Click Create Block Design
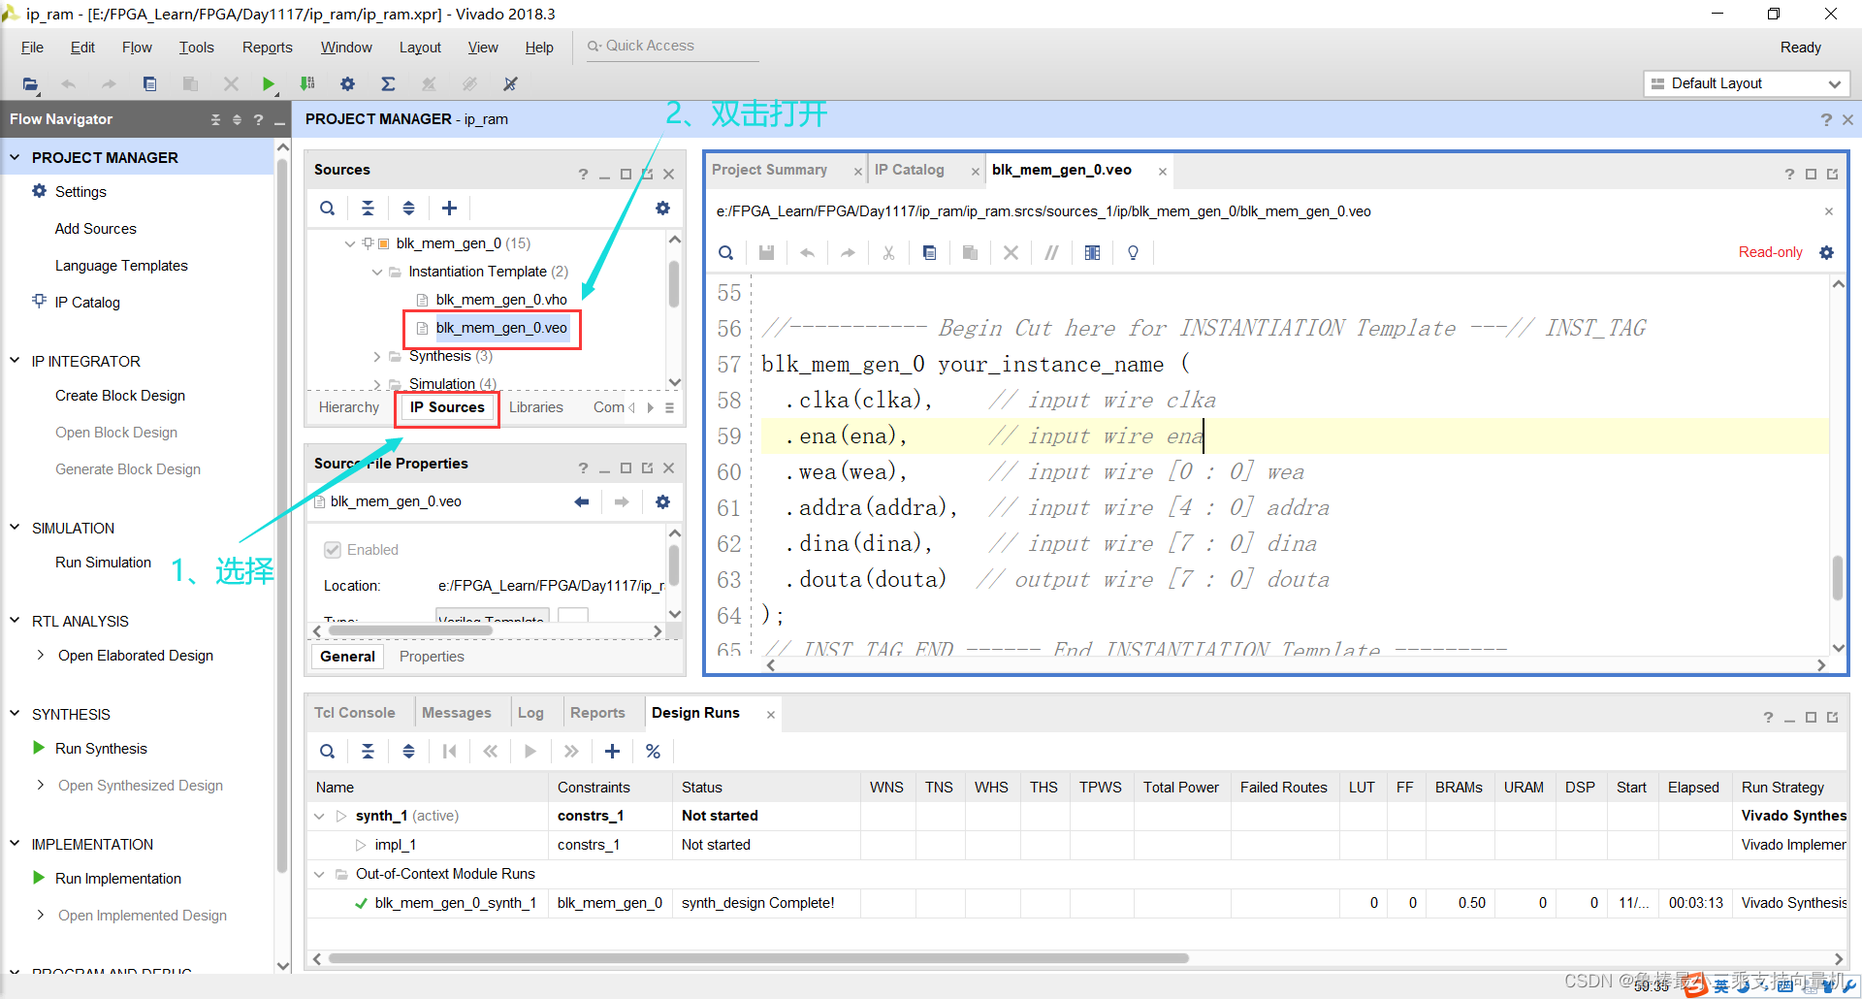This screenshot has height=999, width=1862. point(119,396)
